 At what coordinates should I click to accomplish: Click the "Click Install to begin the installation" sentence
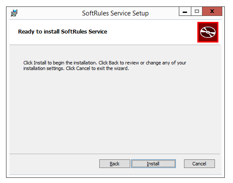click(60, 63)
